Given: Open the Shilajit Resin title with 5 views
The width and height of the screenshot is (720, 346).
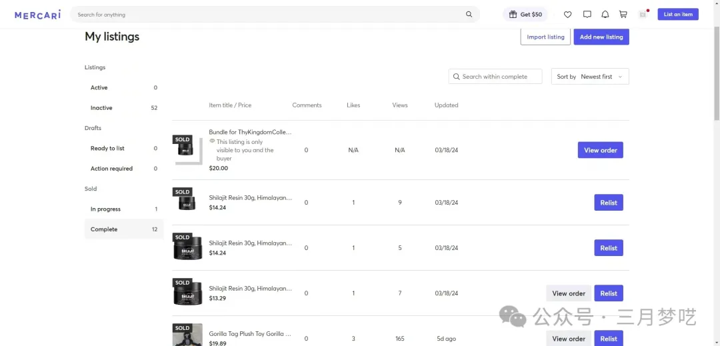Looking at the screenshot, I should coord(250,243).
